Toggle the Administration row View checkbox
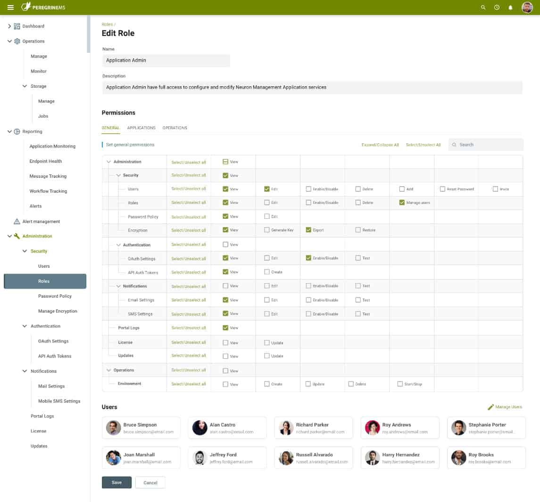This screenshot has height=502, width=540. click(225, 162)
